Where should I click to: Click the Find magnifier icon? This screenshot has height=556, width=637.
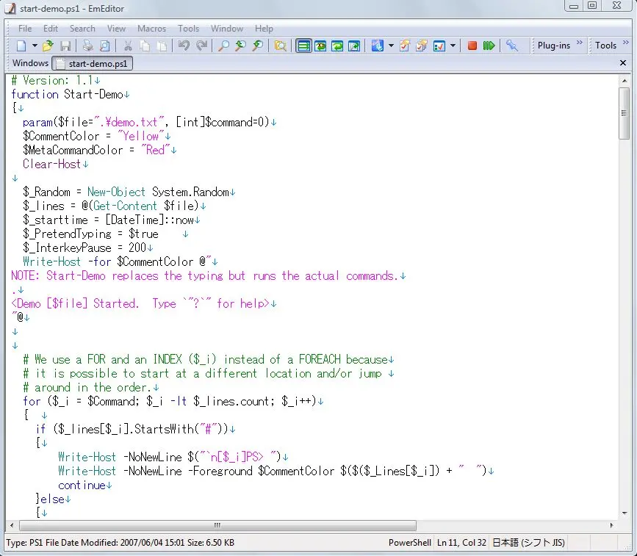(x=223, y=46)
